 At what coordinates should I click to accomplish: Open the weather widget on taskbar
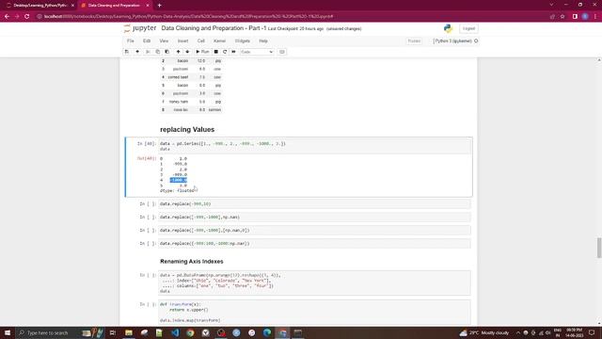click(x=483, y=332)
